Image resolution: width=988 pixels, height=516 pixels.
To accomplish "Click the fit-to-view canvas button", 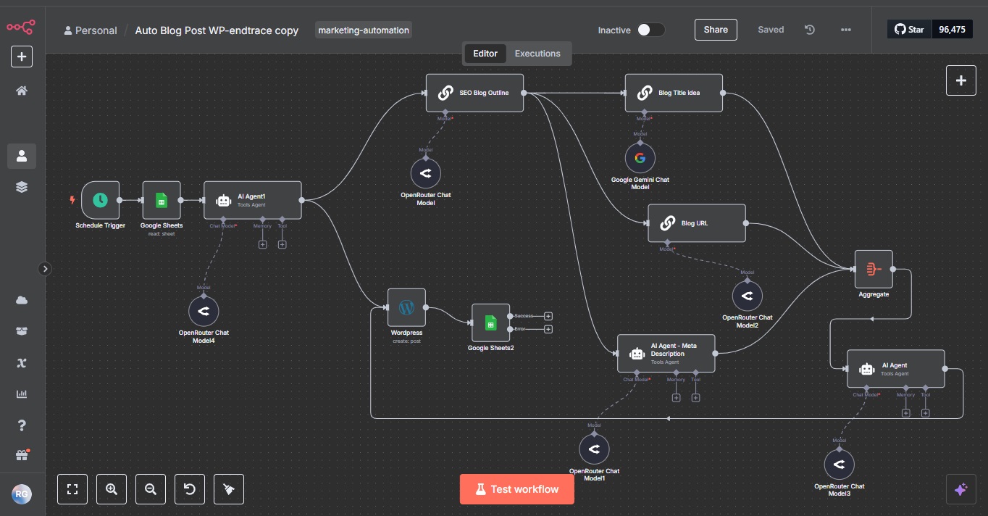I will coord(72,489).
